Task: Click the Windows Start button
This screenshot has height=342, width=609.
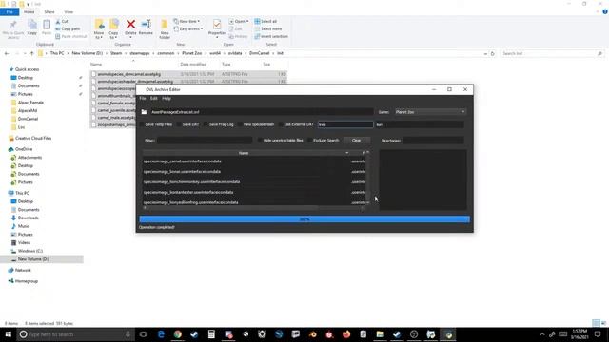Action: [9, 334]
